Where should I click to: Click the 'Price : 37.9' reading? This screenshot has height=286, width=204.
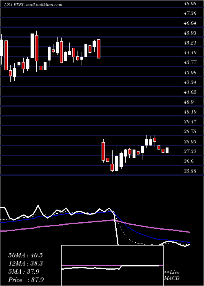[26, 280]
